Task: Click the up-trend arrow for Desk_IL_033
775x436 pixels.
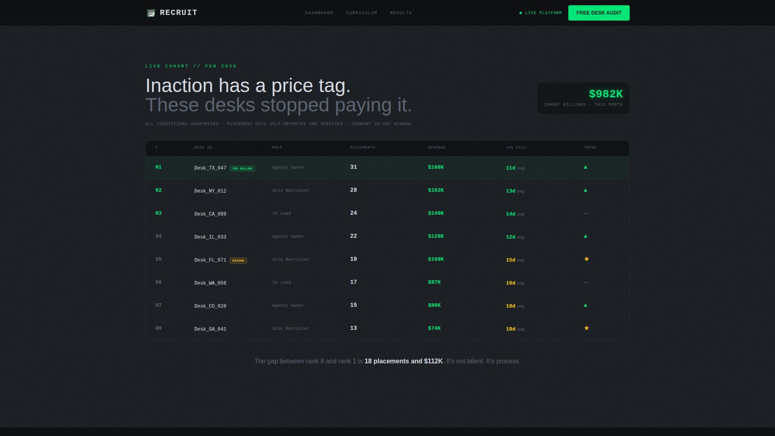Action: click(585, 236)
